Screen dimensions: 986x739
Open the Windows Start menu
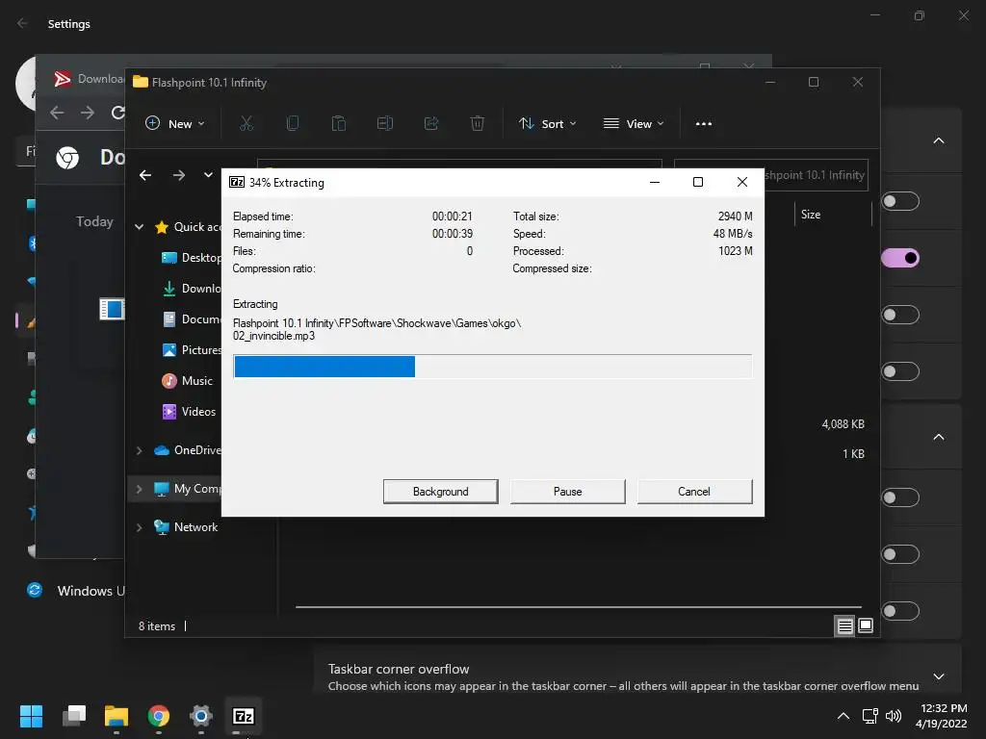[31, 716]
